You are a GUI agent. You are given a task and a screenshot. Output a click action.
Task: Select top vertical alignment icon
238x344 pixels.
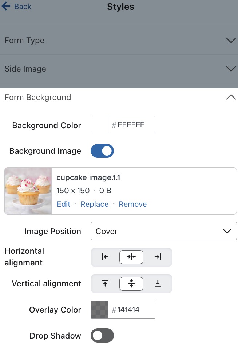[104, 283]
